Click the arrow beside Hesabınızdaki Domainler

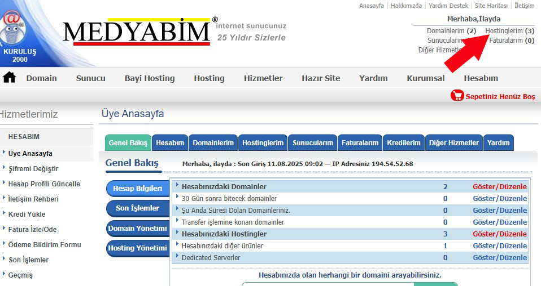[x=177, y=185]
